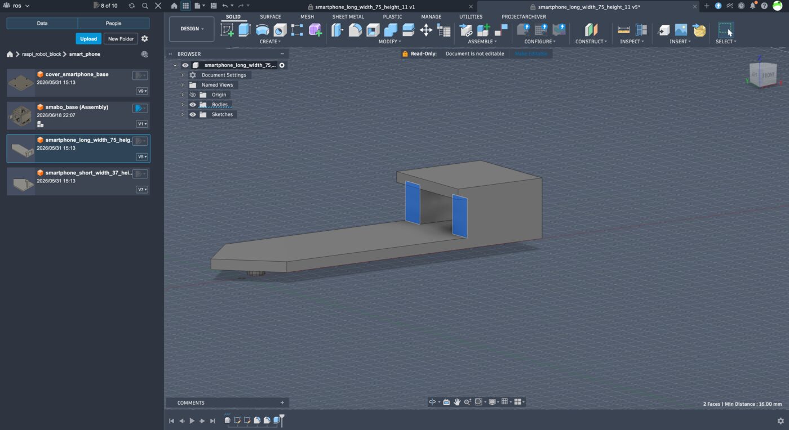
Task: Select the Insert Canvas image icon
Action: coord(681,30)
